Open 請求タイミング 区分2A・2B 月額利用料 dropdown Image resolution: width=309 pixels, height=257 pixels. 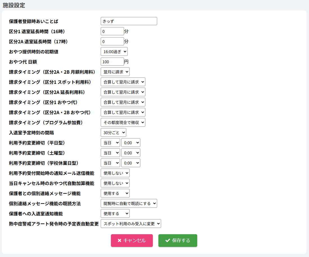[x=115, y=72]
